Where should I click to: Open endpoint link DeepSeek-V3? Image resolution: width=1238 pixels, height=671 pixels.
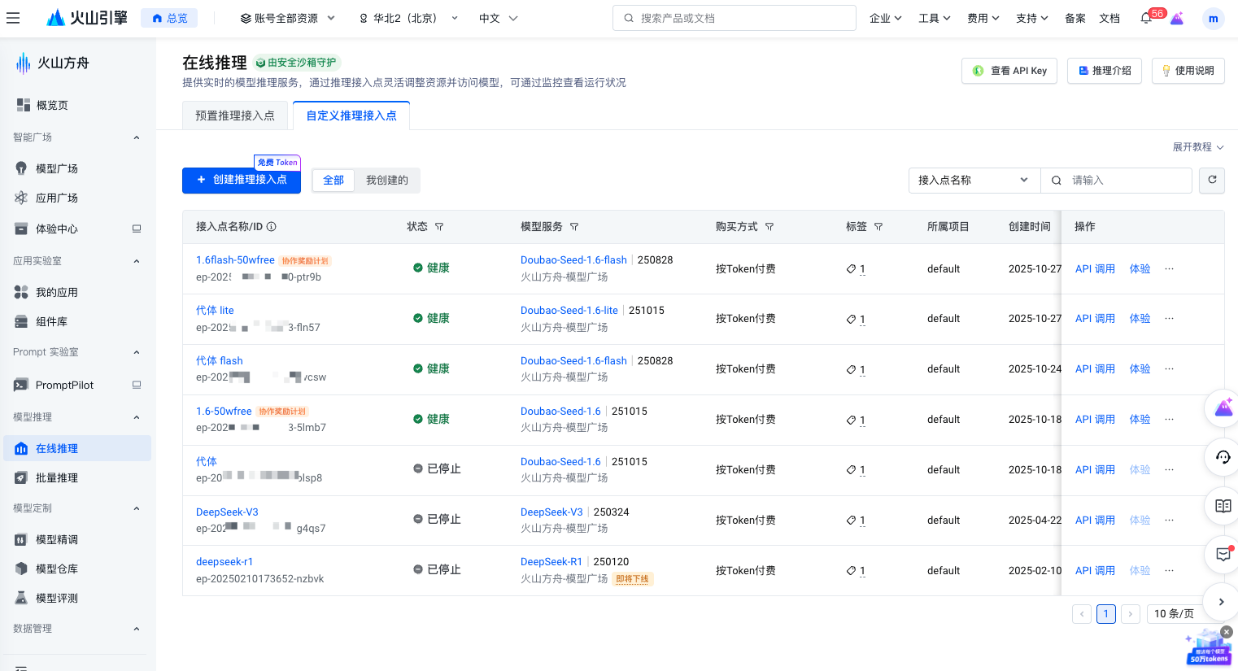(x=227, y=512)
